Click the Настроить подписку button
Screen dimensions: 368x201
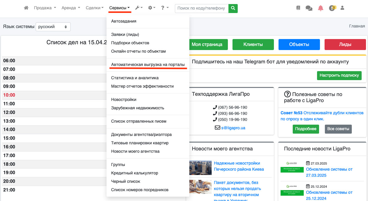click(x=339, y=75)
